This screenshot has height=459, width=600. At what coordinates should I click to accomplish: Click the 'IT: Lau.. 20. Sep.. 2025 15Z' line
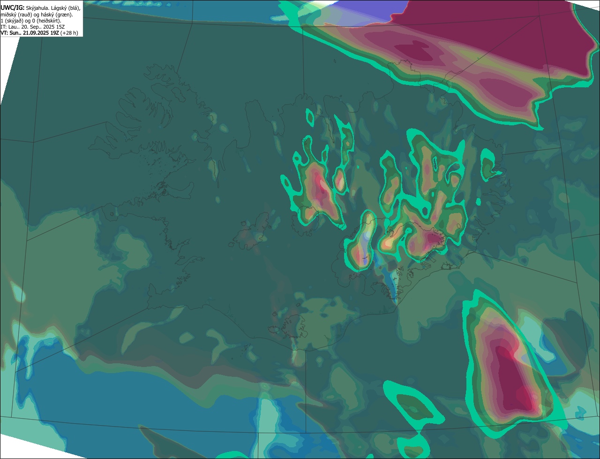pyautogui.click(x=33, y=27)
